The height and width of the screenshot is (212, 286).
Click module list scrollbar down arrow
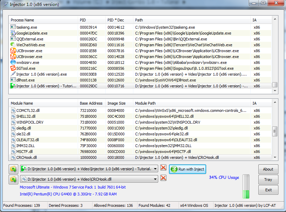(x=275, y=157)
